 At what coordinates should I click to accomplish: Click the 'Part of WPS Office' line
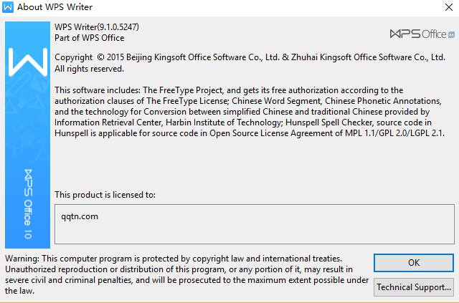(x=89, y=38)
